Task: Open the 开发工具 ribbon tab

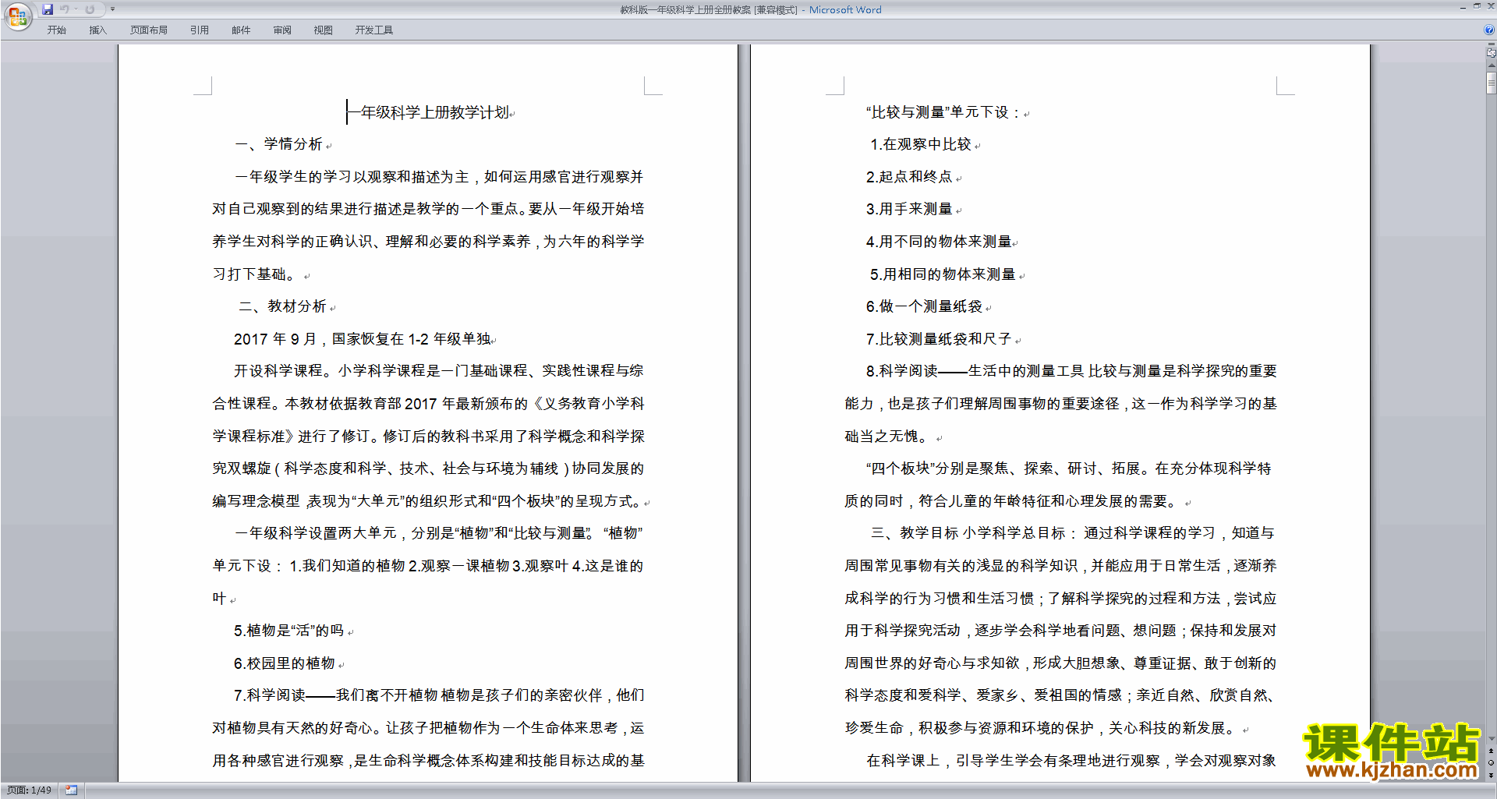Action: (373, 30)
